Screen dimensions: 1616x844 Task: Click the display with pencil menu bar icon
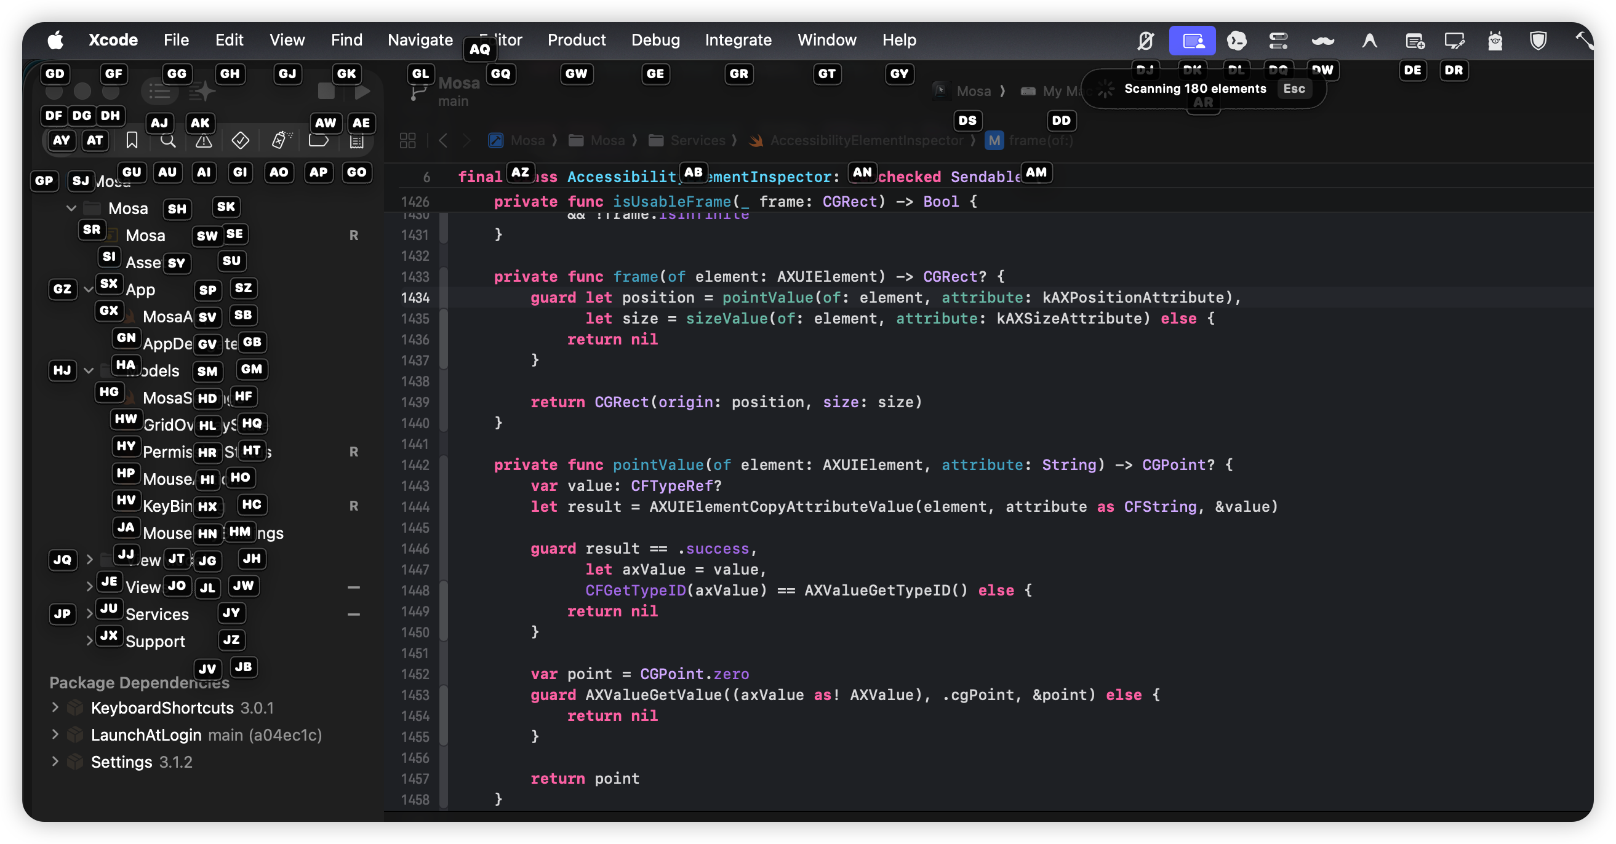click(1454, 41)
